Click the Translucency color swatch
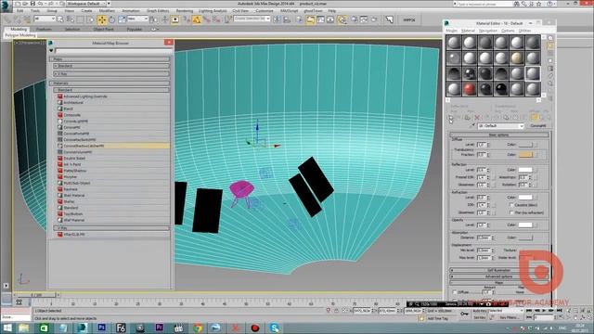 (525, 155)
